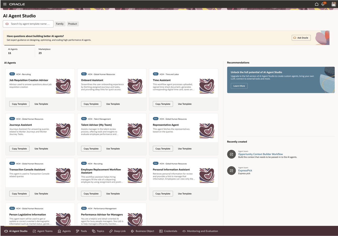Screen dimensions: 338x236
Task: Open the Credentials section
Action: pyautogui.click(x=169, y=231)
